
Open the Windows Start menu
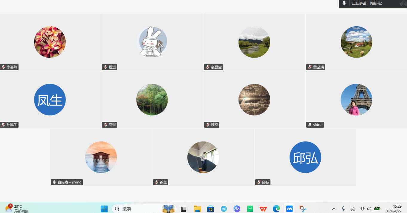click(x=104, y=209)
